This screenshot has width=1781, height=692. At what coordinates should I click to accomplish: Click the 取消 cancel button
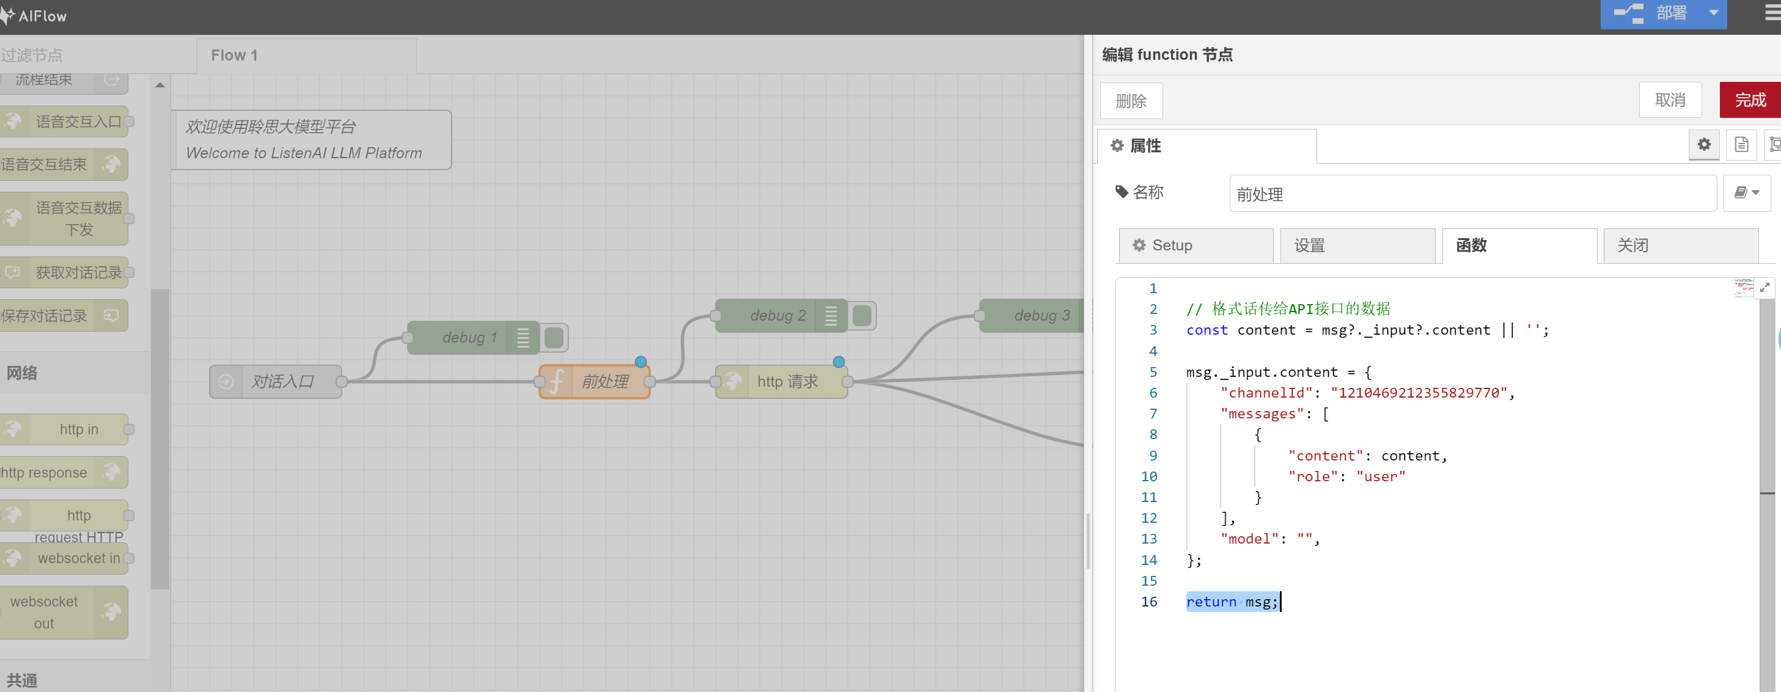click(x=1670, y=100)
